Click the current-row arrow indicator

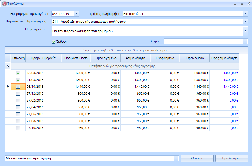[8, 87]
